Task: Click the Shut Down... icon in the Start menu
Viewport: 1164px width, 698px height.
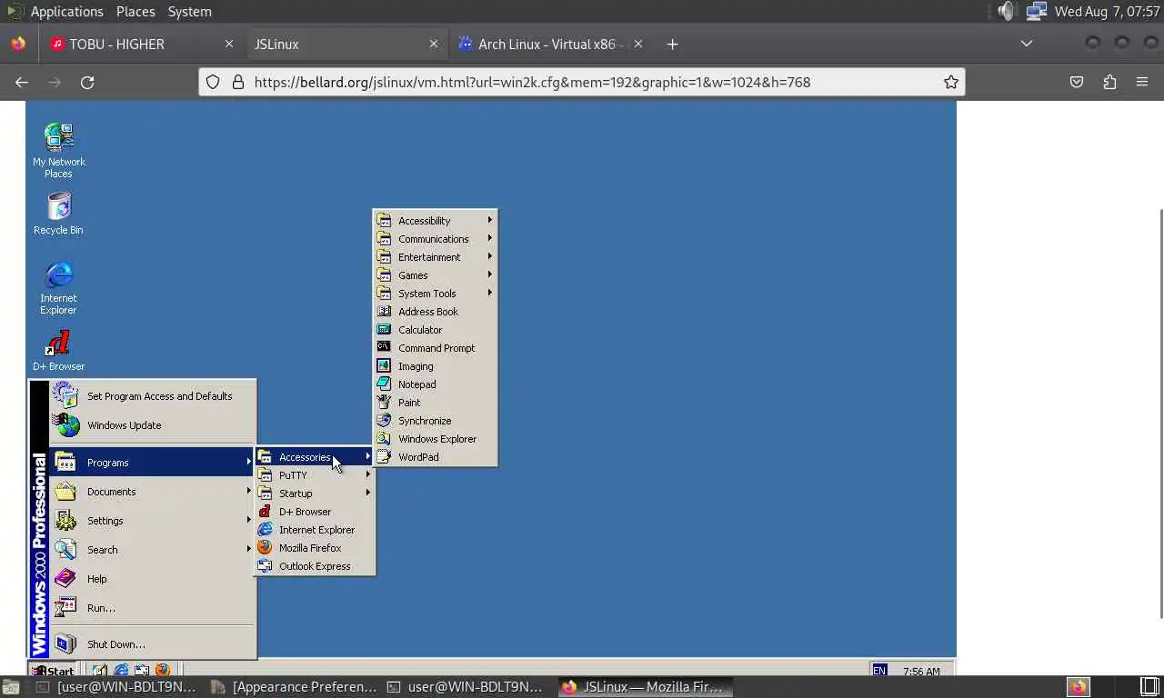Action: pyautogui.click(x=65, y=644)
